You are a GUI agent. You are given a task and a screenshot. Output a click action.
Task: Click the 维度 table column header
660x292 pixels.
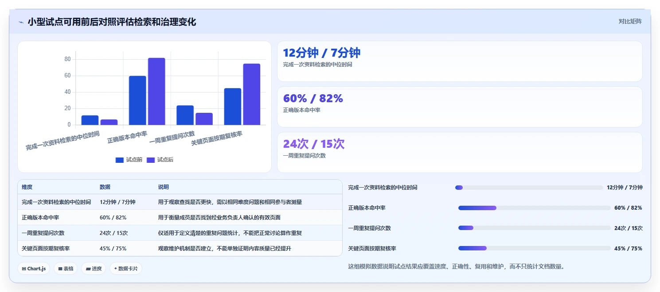coord(27,187)
